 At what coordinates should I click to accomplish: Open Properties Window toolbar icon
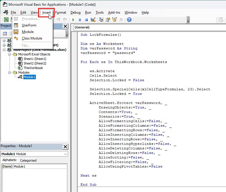[108, 19]
